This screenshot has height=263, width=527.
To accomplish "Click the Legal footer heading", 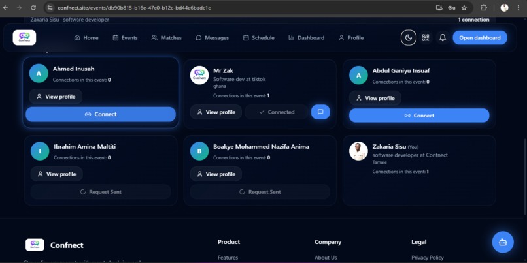I will click(x=418, y=242).
